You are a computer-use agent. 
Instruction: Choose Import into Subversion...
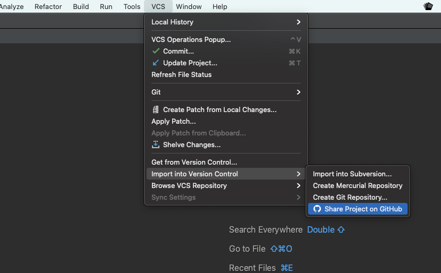tap(358, 174)
